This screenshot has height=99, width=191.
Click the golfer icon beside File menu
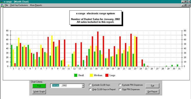[2, 5]
